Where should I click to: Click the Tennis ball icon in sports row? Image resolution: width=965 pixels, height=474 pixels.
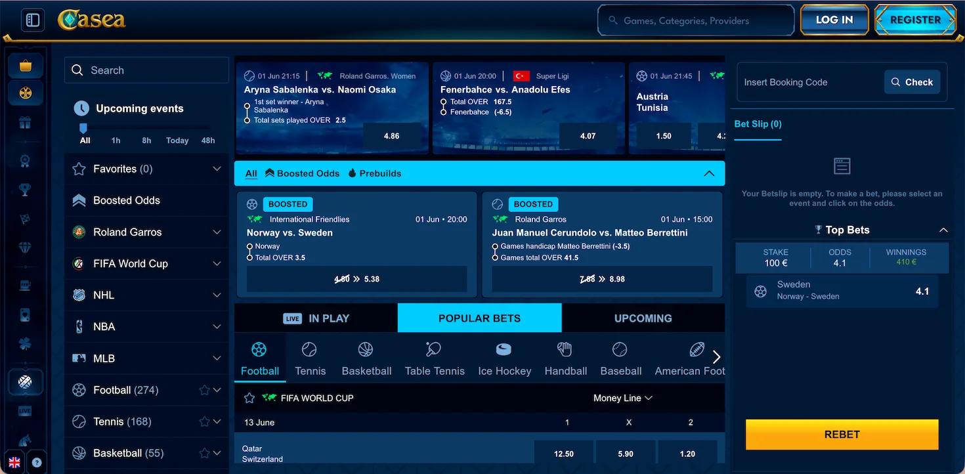pos(309,349)
